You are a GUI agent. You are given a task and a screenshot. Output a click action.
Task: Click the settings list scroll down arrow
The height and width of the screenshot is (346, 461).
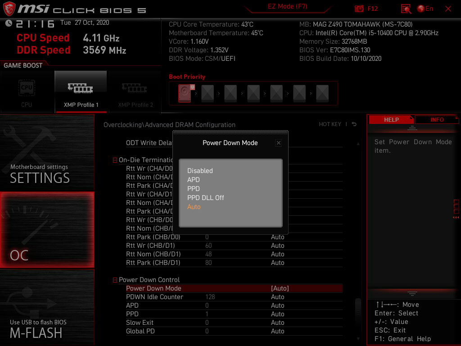coord(358,339)
